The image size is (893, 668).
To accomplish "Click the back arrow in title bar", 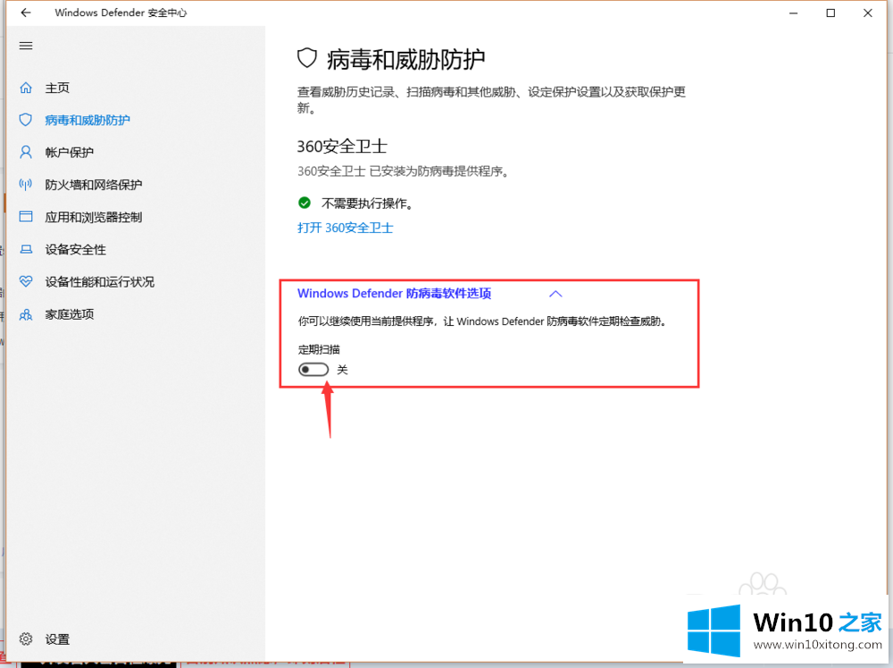I will [x=26, y=13].
